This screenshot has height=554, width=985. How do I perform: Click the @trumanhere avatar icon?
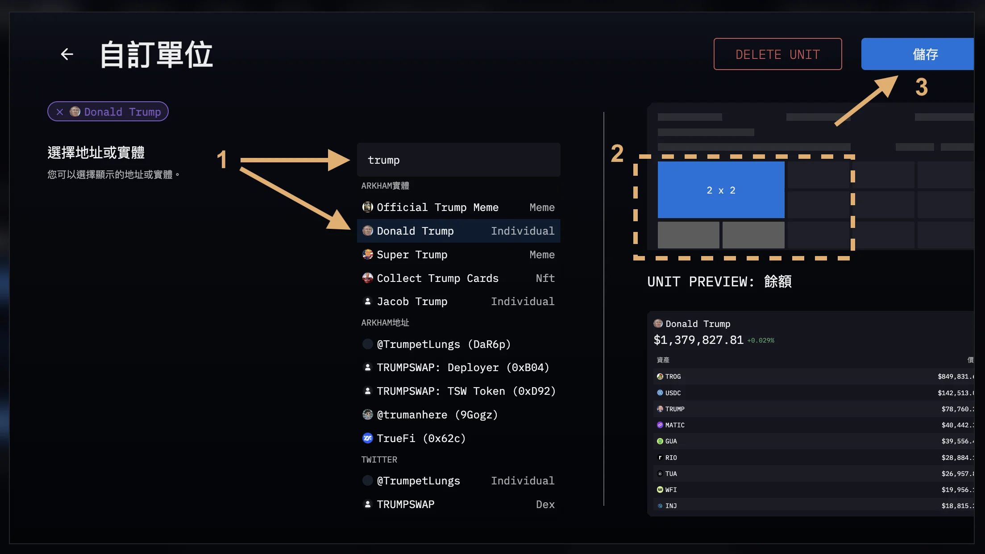(x=367, y=414)
